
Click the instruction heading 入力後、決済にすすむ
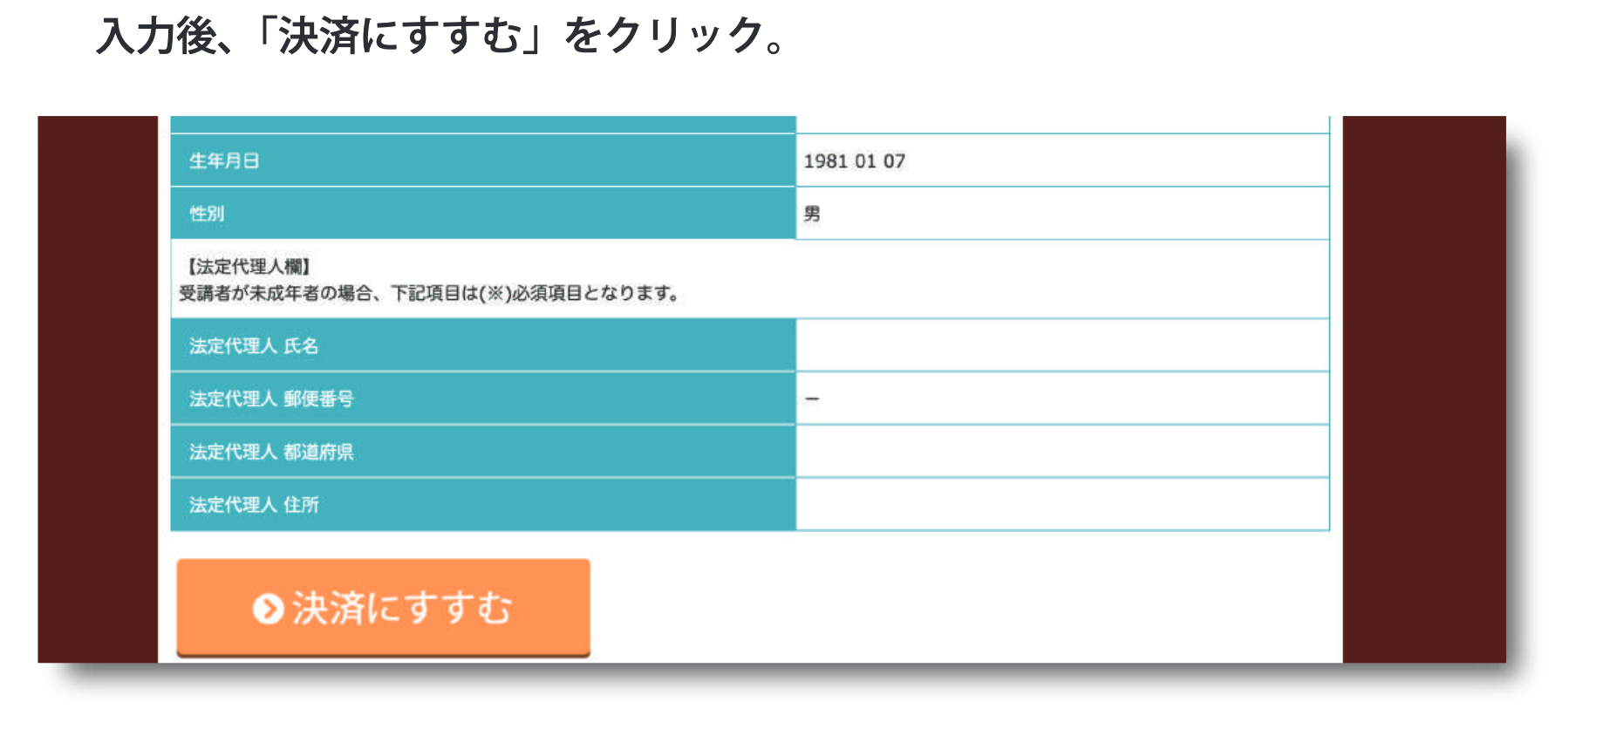tap(444, 37)
